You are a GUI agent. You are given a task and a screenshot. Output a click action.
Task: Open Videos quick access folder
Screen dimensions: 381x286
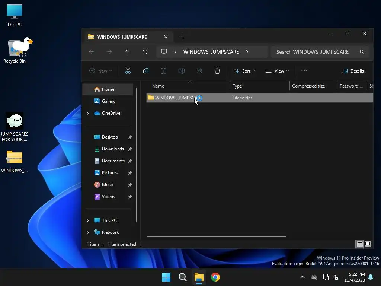pyautogui.click(x=108, y=197)
